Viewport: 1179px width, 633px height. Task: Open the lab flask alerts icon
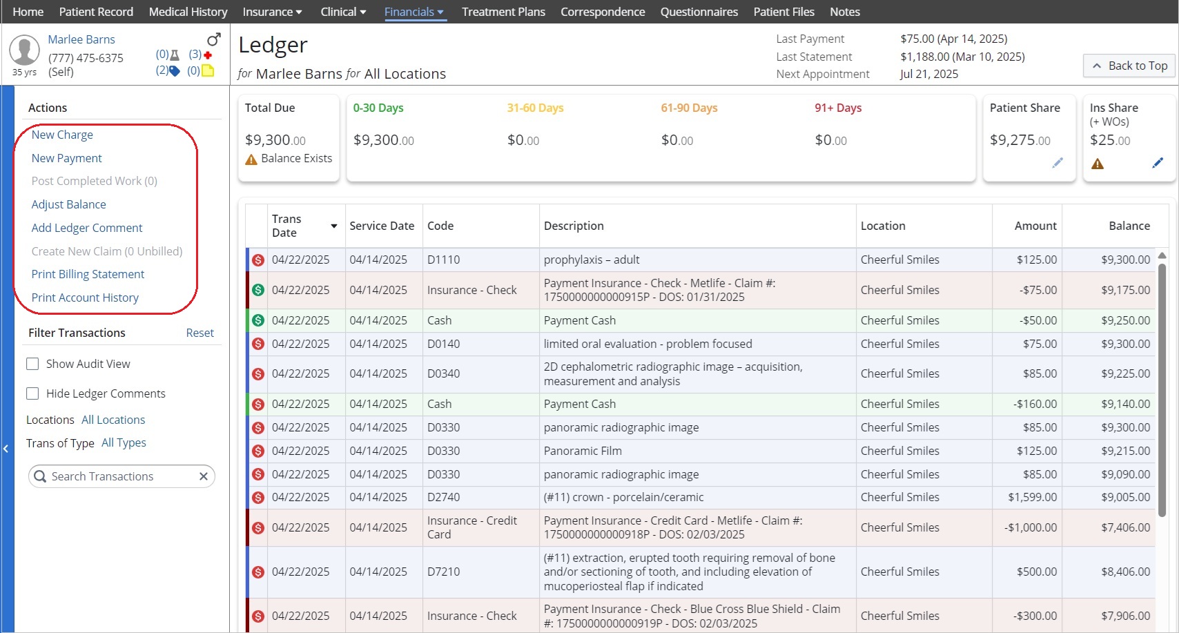click(175, 55)
